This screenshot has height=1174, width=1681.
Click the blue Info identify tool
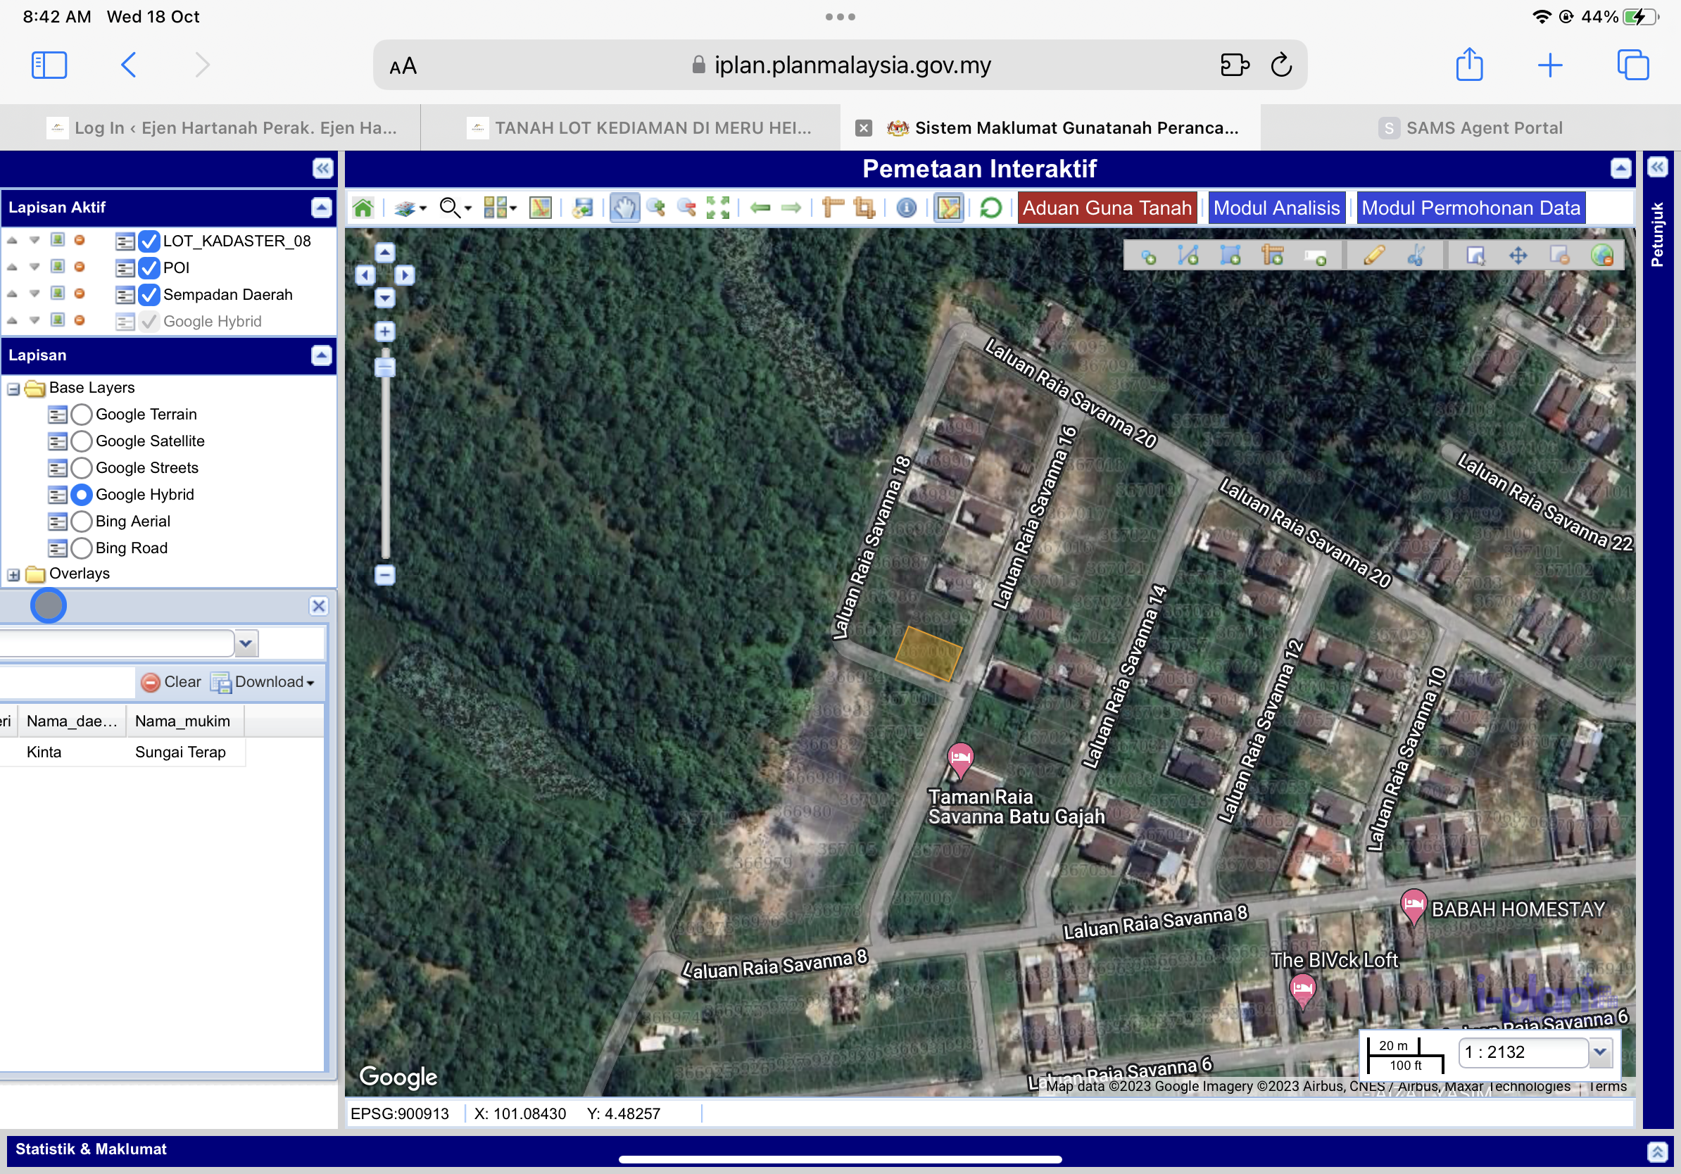point(906,208)
